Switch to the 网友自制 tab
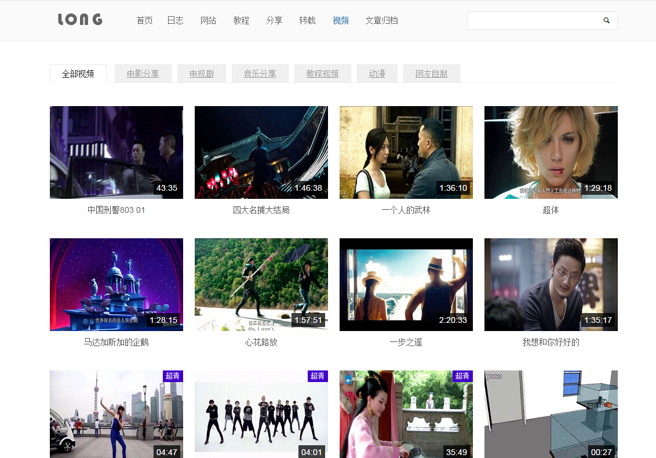This screenshot has height=458, width=656. tap(431, 74)
